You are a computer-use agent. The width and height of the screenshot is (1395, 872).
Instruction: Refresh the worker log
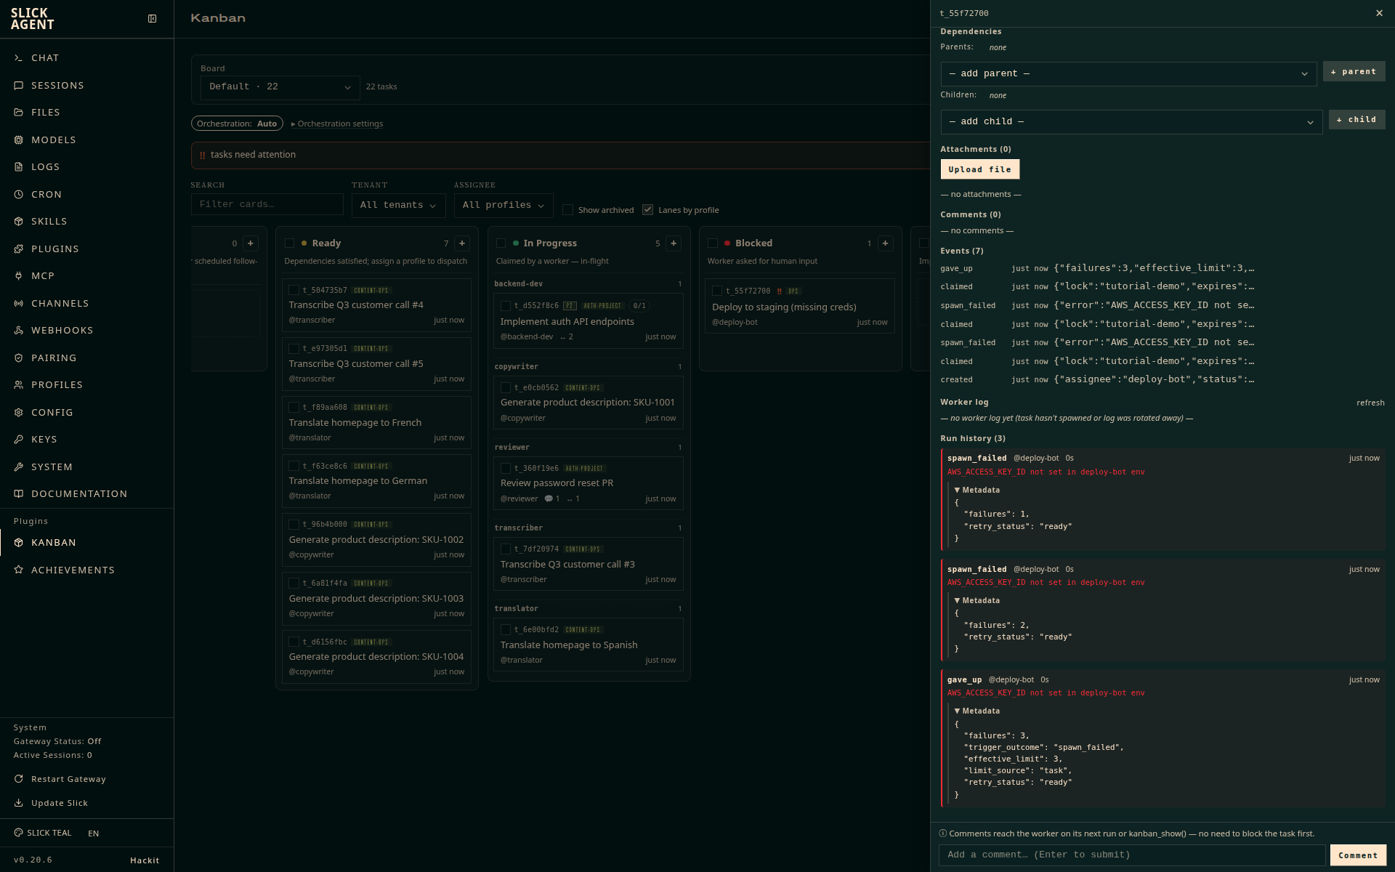point(1370,403)
